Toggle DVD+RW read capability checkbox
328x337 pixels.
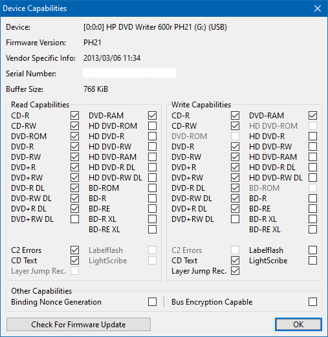(74, 177)
